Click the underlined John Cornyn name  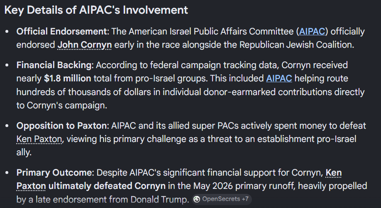(85, 45)
